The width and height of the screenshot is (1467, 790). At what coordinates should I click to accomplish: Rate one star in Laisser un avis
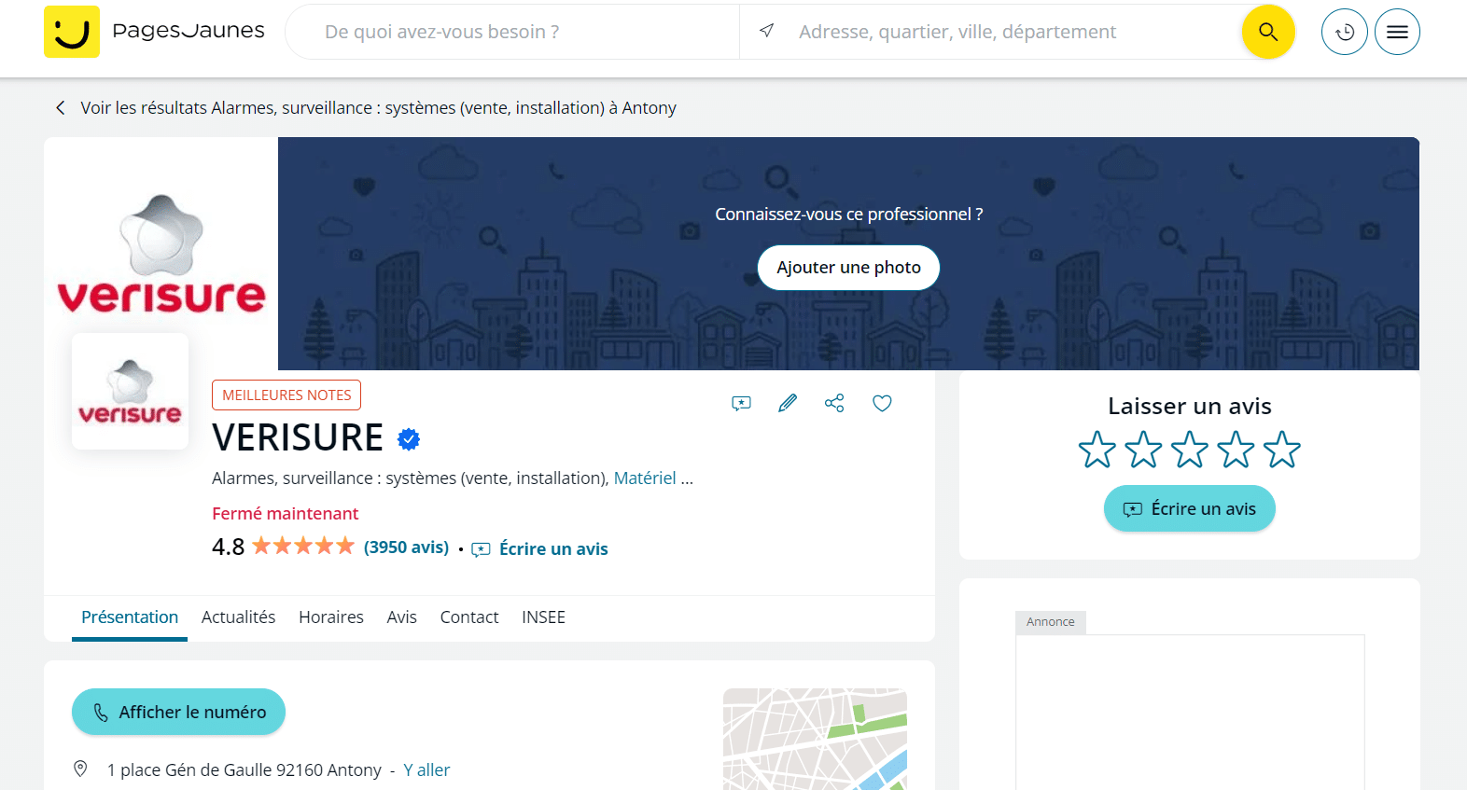tap(1097, 450)
